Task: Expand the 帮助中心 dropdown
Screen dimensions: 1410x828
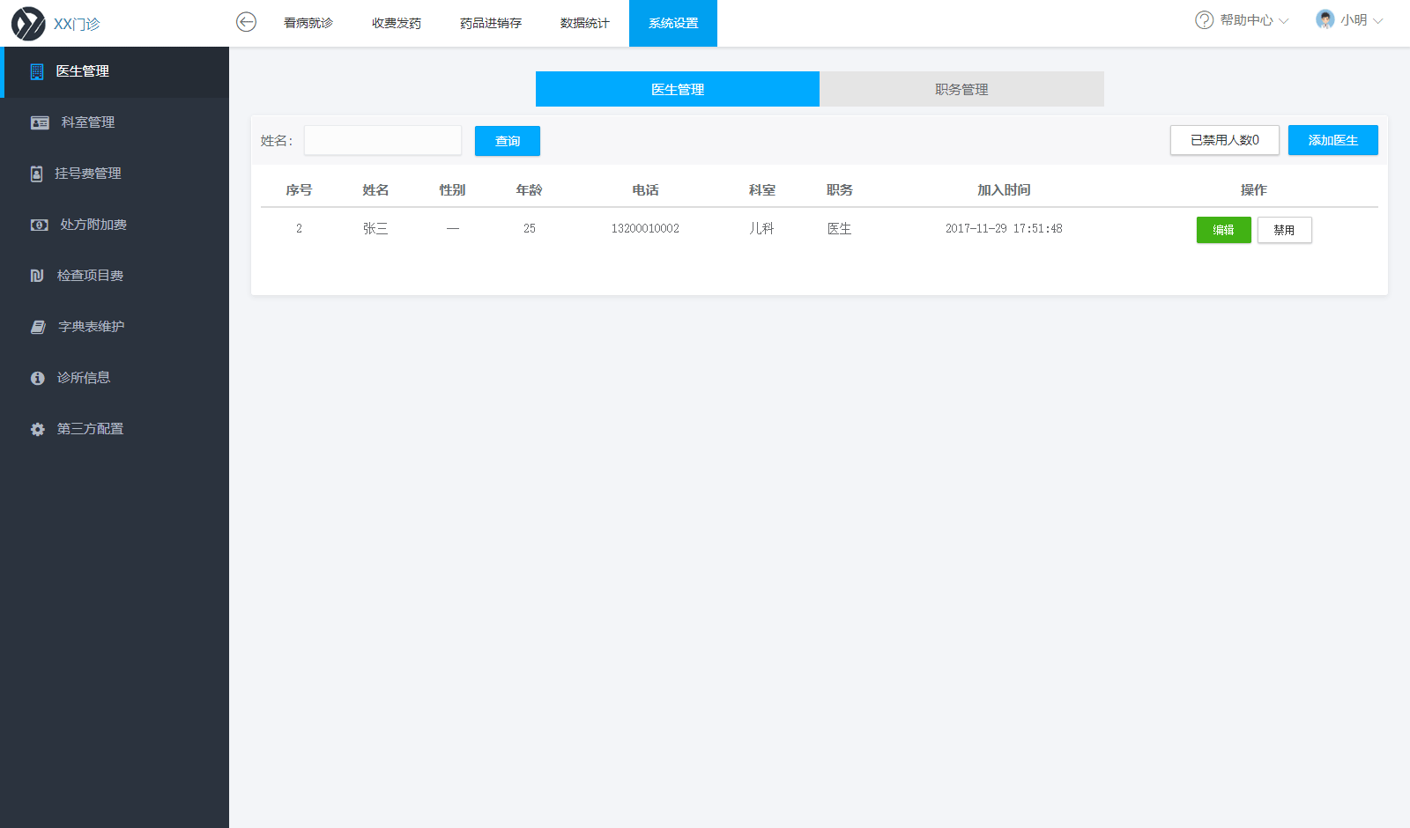Action: point(1243,20)
